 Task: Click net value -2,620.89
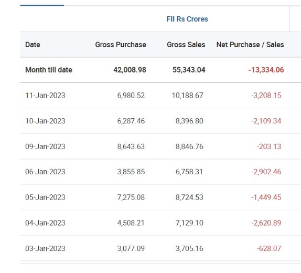266,223
